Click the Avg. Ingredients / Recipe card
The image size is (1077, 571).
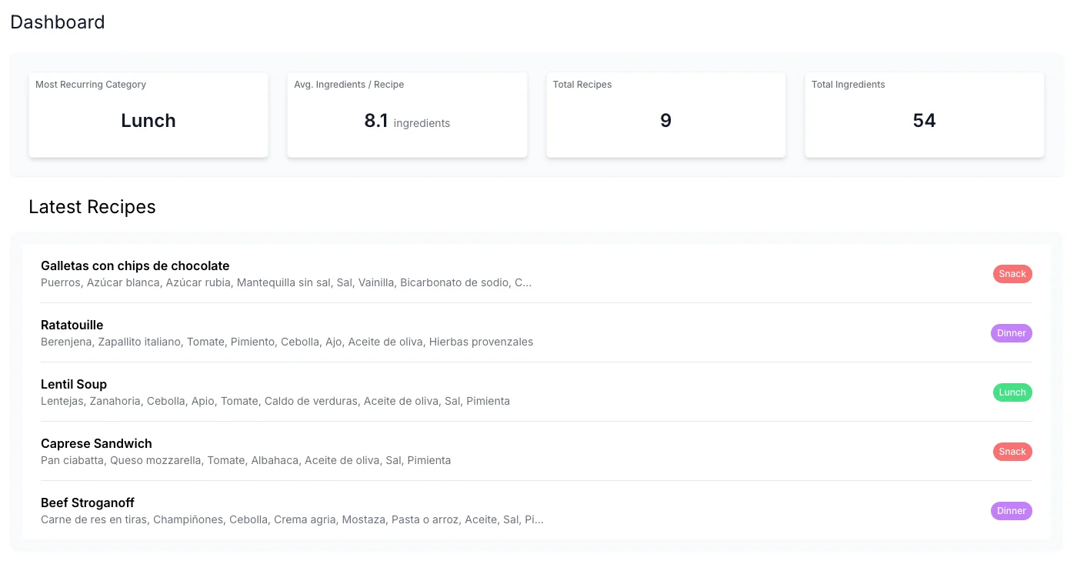coord(407,115)
